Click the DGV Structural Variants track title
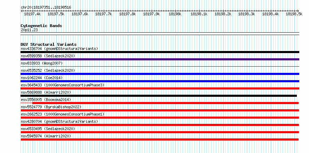Screen dimensions: 309x153 (x=49, y=44)
